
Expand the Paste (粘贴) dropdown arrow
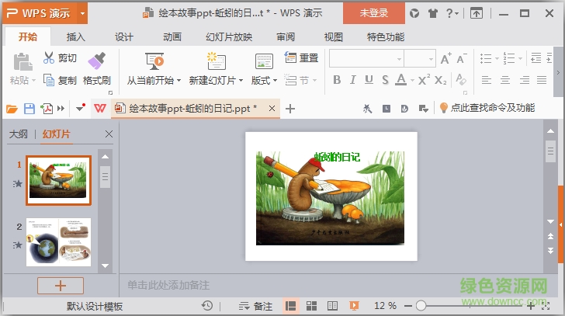click(x=33, y=80)
